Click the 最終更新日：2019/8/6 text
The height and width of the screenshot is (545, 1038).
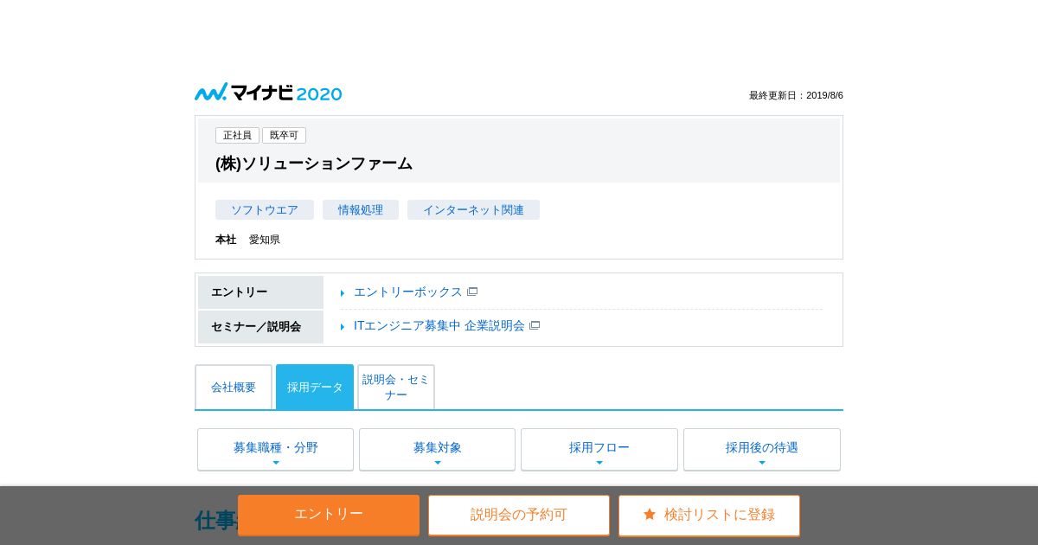pos(796,95)
